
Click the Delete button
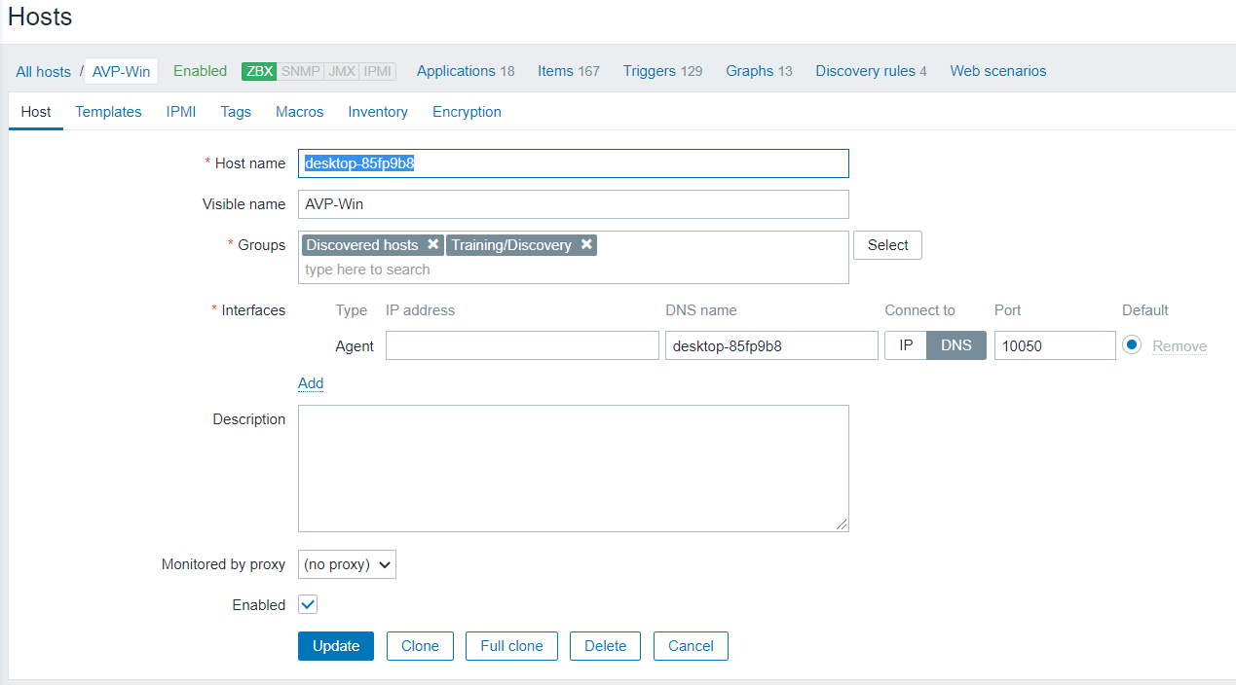pos(605,646)
